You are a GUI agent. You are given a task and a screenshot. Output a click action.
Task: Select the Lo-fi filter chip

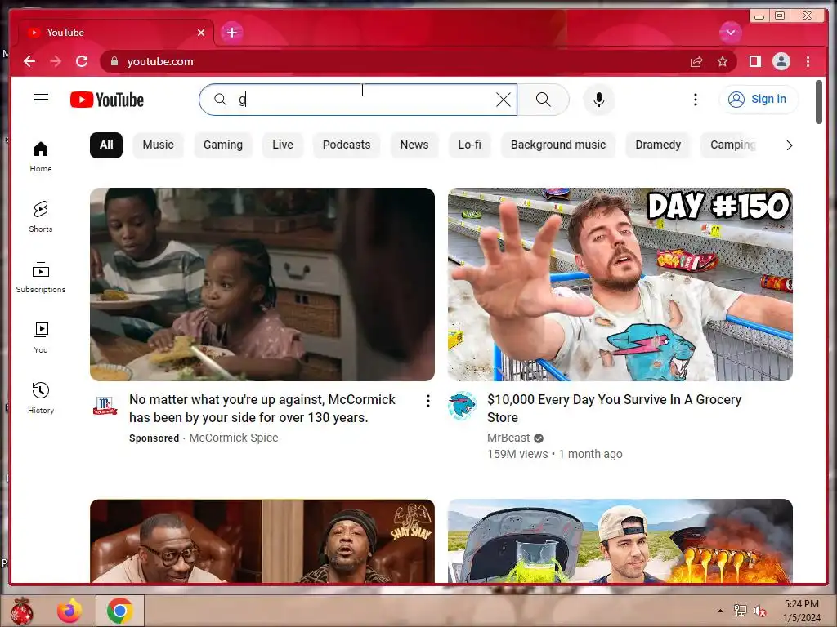(469, 145)
